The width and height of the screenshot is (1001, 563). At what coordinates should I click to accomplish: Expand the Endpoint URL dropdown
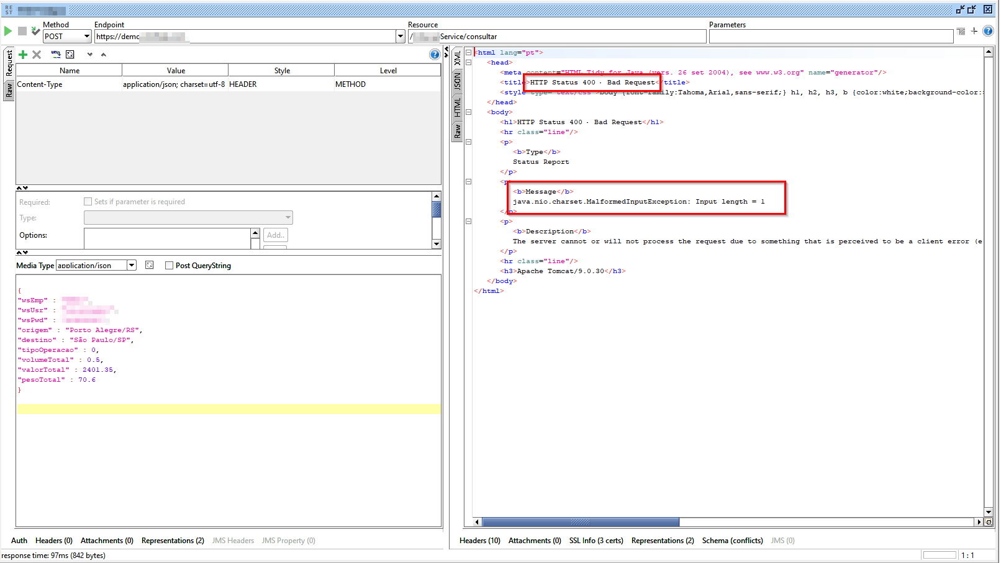pyautogui.click(x=401, y=37)
